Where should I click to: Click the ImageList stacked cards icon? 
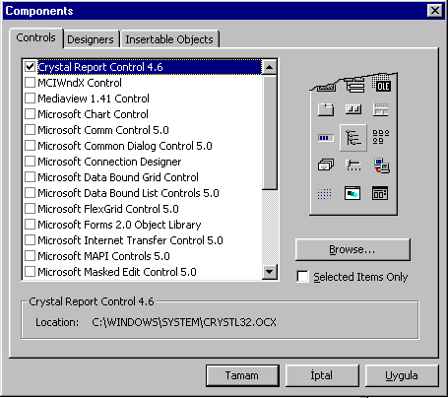pyautogui.click(x=326, y=165)
